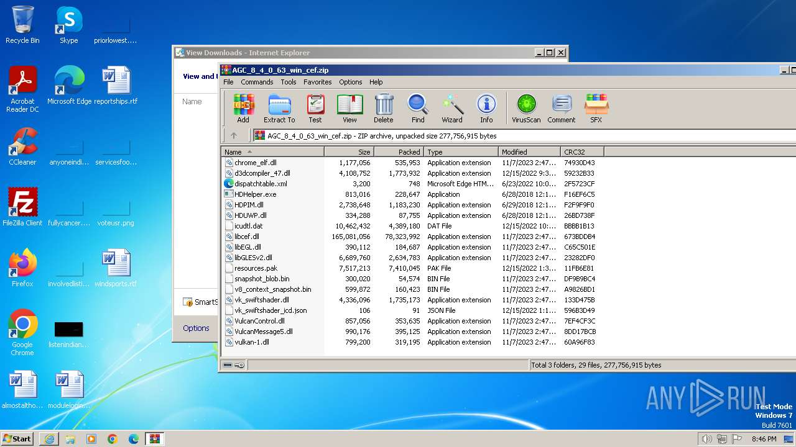Run Test on the archive
796x447 pixels.
tap(315, 108)
